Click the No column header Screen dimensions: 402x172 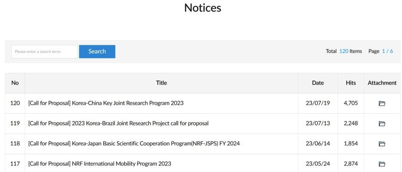15,83
